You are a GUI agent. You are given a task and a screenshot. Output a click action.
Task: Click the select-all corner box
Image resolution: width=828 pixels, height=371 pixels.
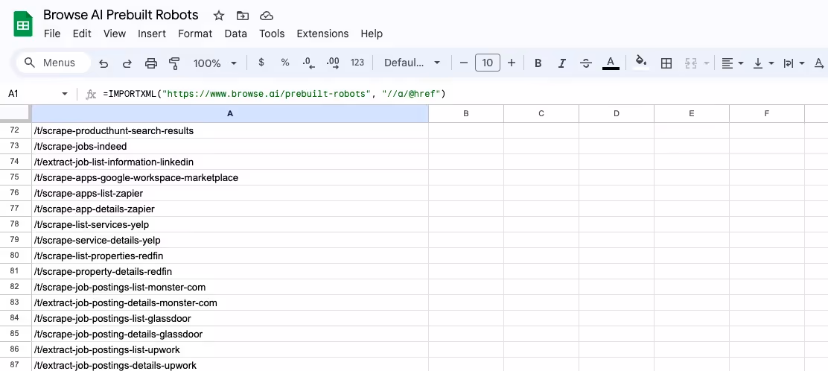[16, 113]
